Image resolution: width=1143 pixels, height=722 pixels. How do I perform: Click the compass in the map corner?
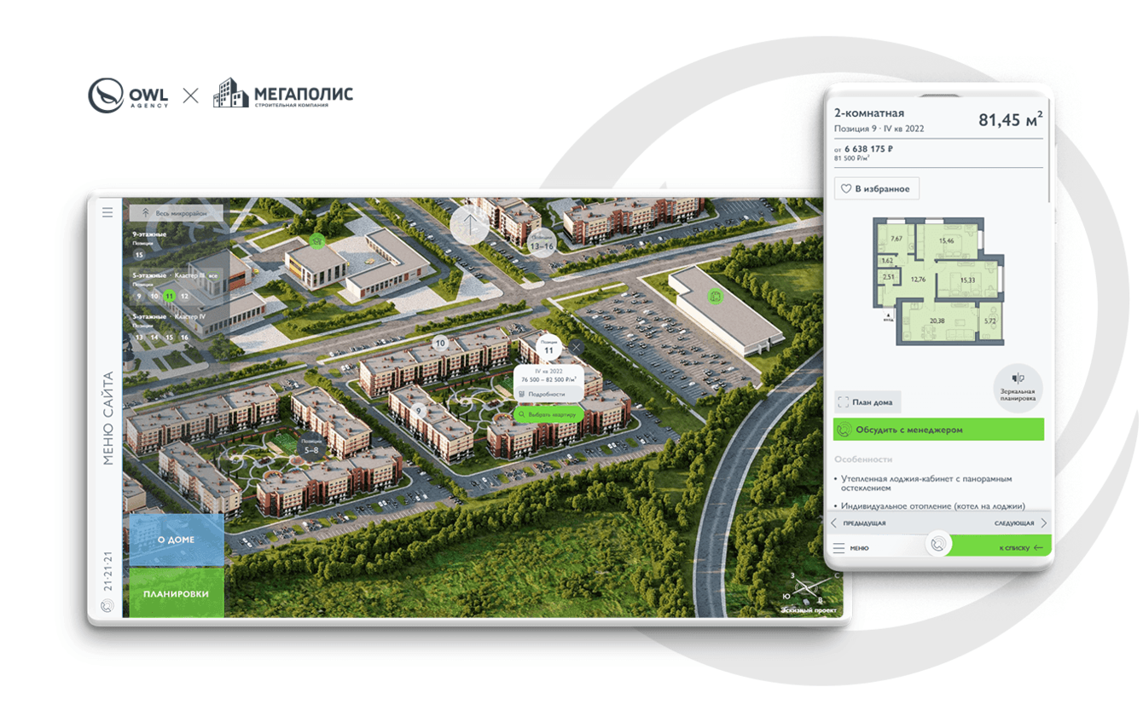click(811, 587)
